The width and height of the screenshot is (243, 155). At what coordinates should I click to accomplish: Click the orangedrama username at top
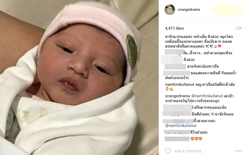click(189, 9)
